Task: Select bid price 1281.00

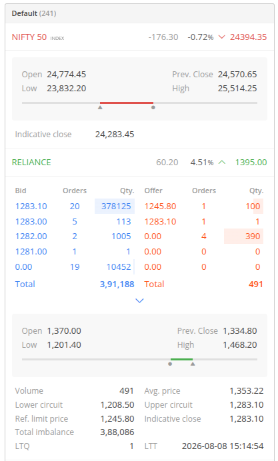Action: point(31,252)
